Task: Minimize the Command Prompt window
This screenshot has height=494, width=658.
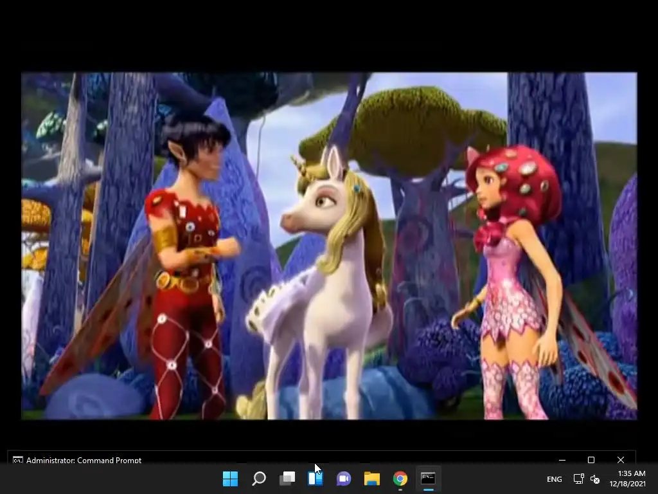Action: tap(562, 460)
